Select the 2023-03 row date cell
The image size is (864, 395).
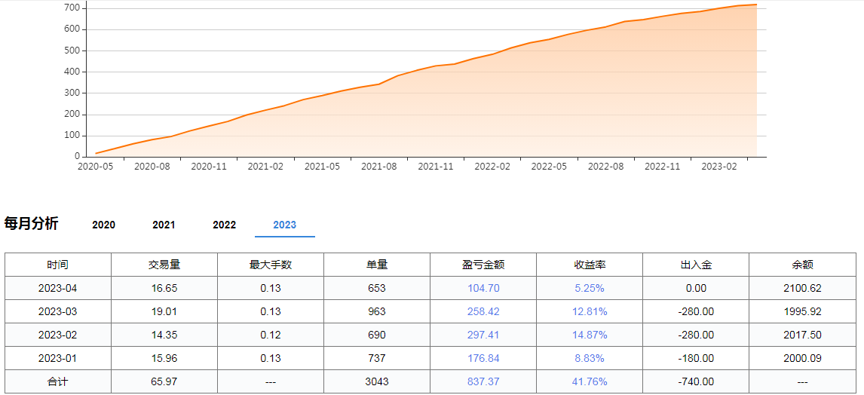[58, 312]
